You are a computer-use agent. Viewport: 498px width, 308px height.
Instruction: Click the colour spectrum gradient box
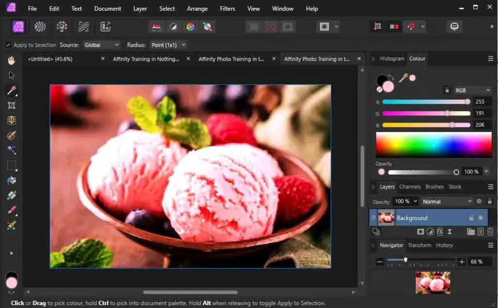(x=433, y=145)
